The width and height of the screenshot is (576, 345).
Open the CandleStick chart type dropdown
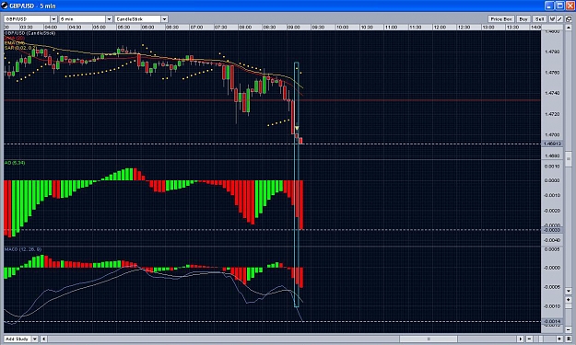(165, 19)
